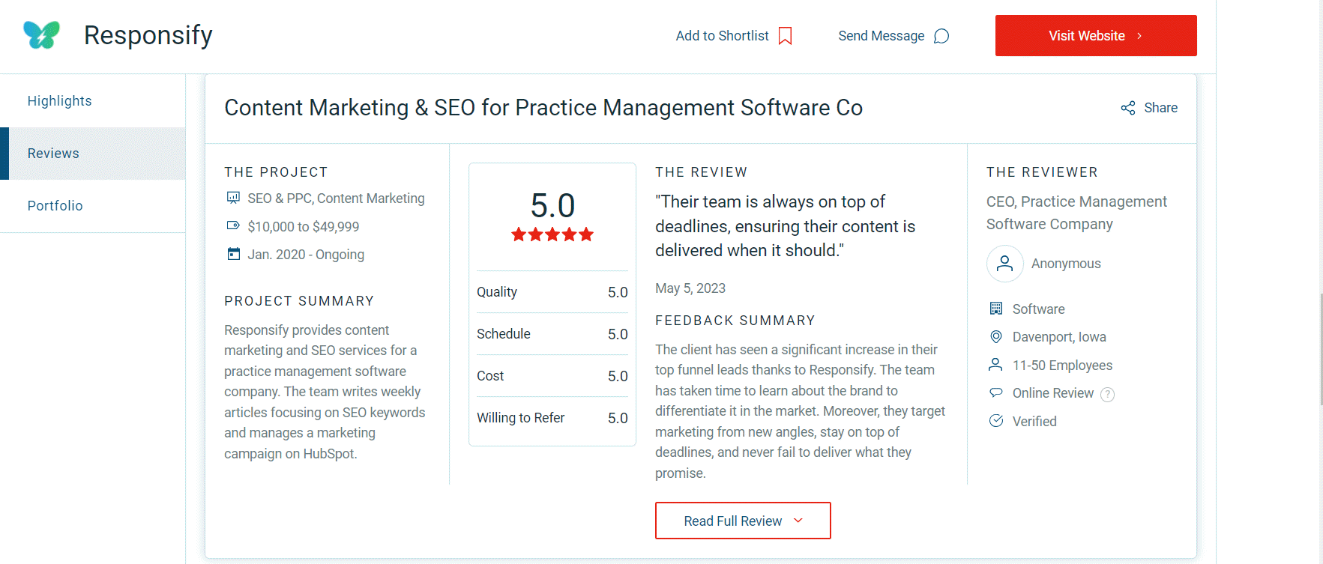Click the budget tag icon
Screen dimensions: 1323x564
(233, 225)
